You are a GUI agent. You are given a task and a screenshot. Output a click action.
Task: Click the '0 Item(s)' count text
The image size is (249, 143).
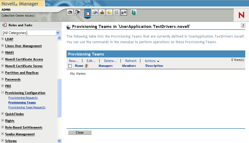pyautogui.click(x=237, y=60)
